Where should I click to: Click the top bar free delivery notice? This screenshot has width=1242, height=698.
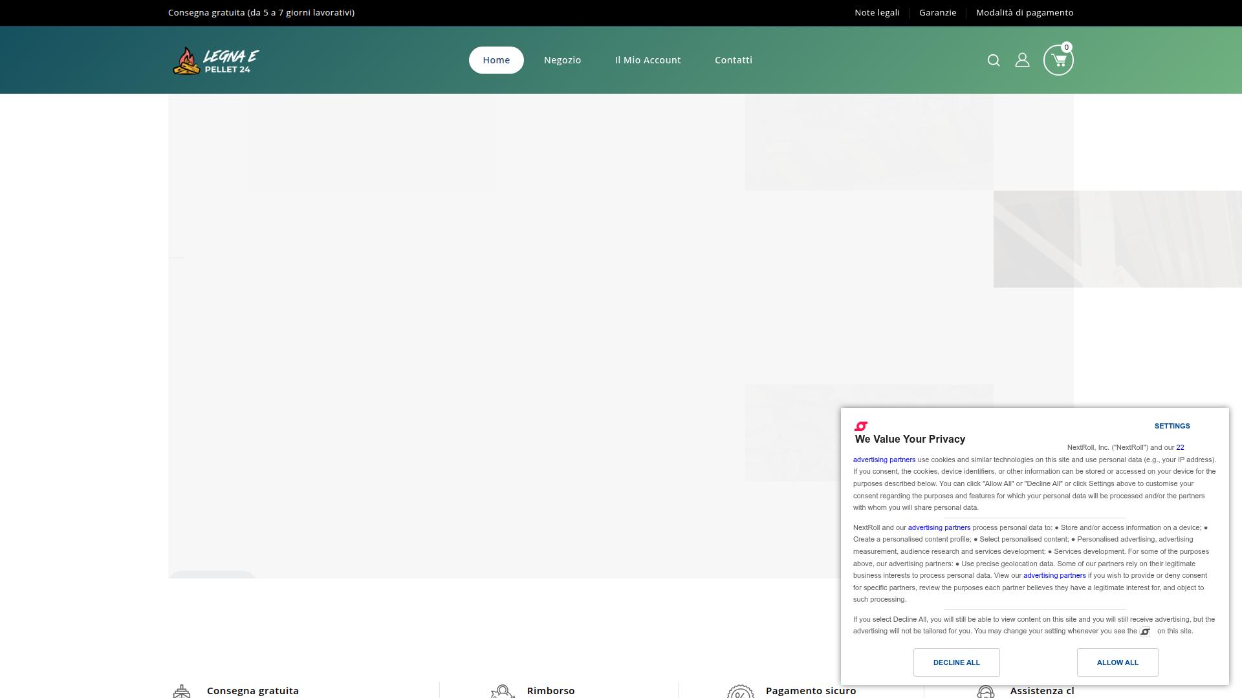coord(261,12)
